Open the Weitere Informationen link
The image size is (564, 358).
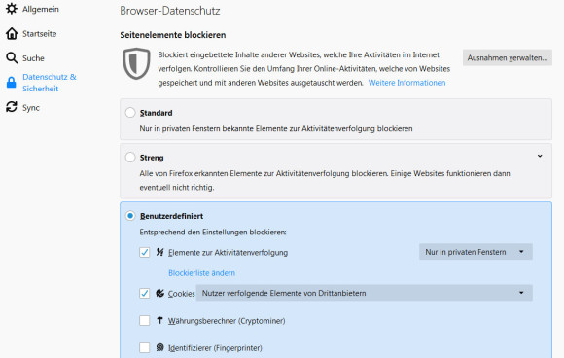coord(406,83)
